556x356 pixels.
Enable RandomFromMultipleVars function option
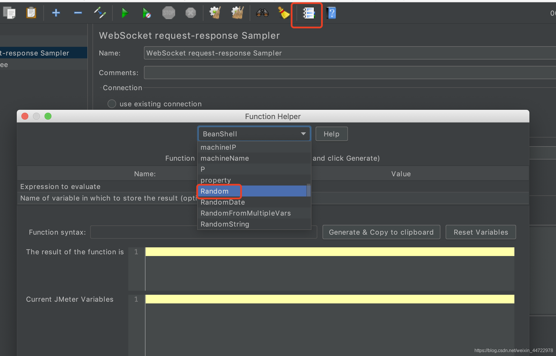pyautogui.click(x=247, y=213)
